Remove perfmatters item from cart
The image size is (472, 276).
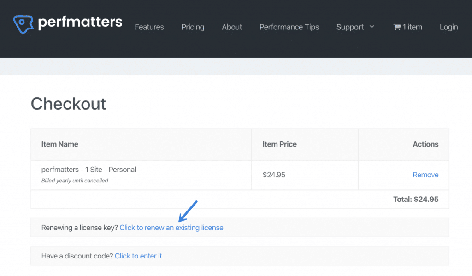[x=425, y=175]
